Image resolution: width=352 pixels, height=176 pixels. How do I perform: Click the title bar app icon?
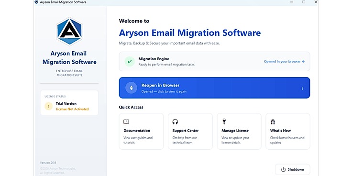click(x=36, y=2)
